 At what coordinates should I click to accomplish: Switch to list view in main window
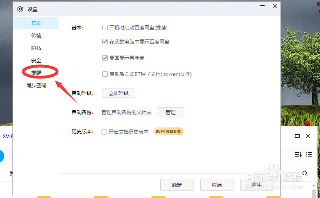tap(309, 155)
